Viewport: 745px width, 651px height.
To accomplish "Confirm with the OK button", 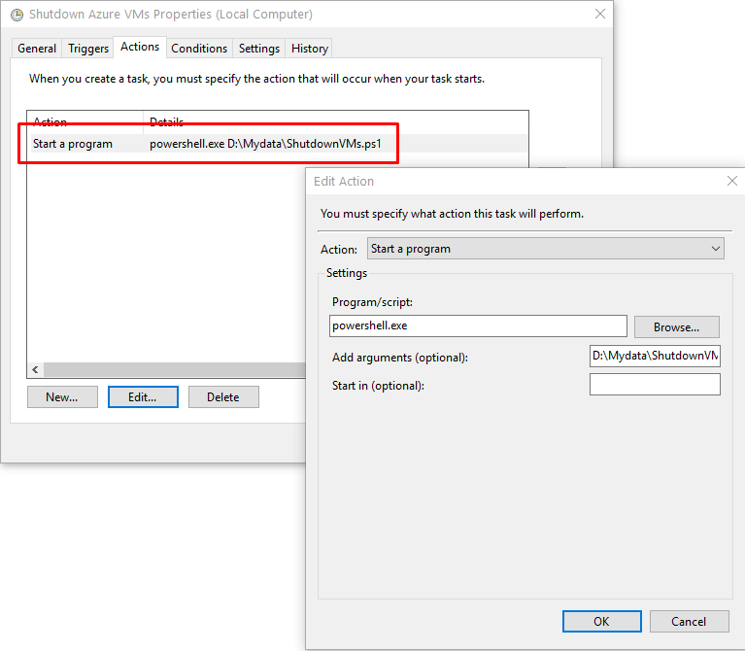I will click(x=601, y=621).
